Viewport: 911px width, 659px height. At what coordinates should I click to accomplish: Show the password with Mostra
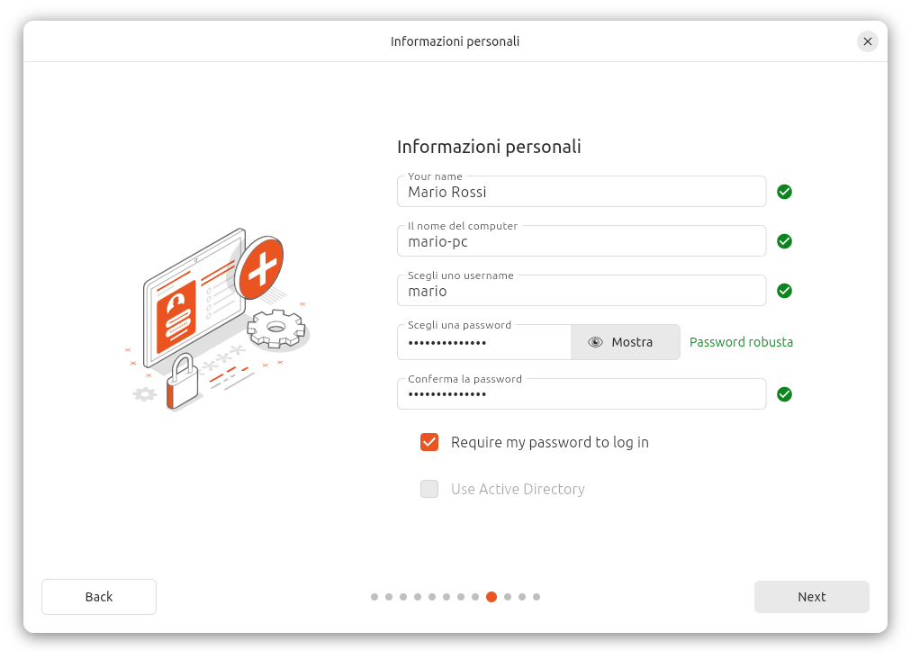pyautogui.click(x=626, y=342)
